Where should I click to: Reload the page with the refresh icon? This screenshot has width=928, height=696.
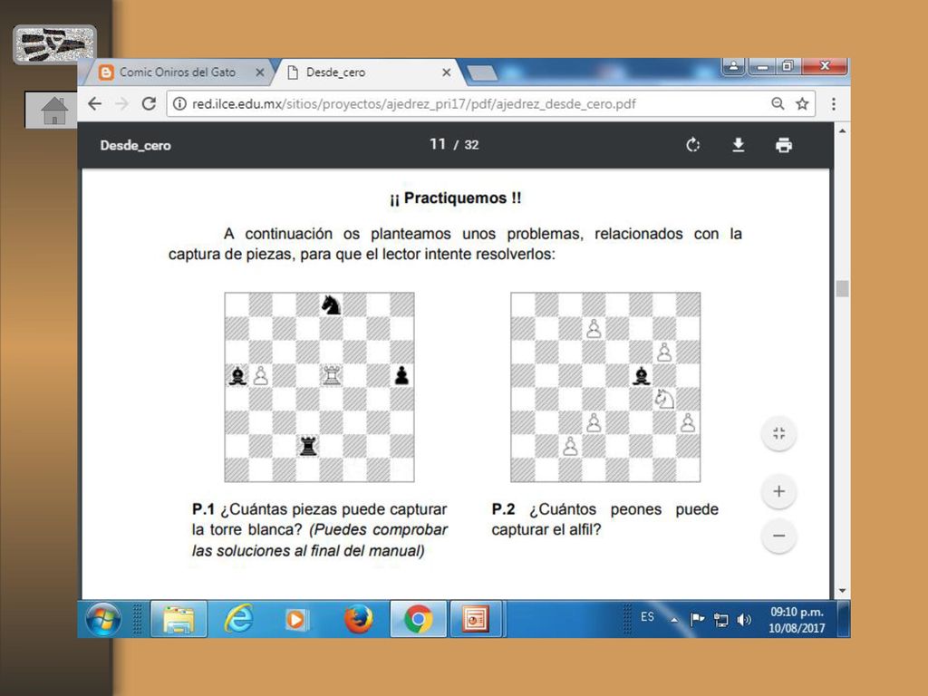coord(150,103)
